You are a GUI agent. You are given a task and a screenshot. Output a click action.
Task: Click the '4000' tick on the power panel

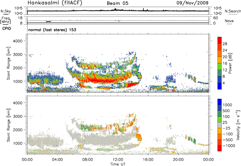pos(18,41)
